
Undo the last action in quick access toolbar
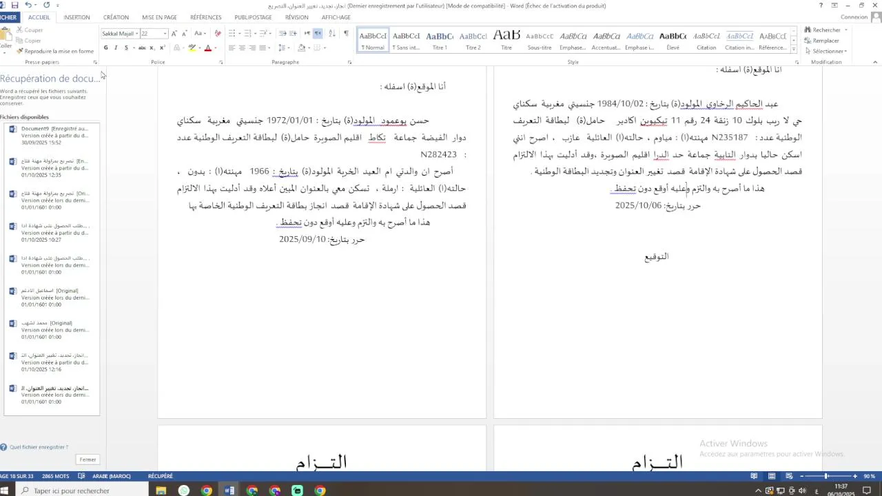(28, 6)
